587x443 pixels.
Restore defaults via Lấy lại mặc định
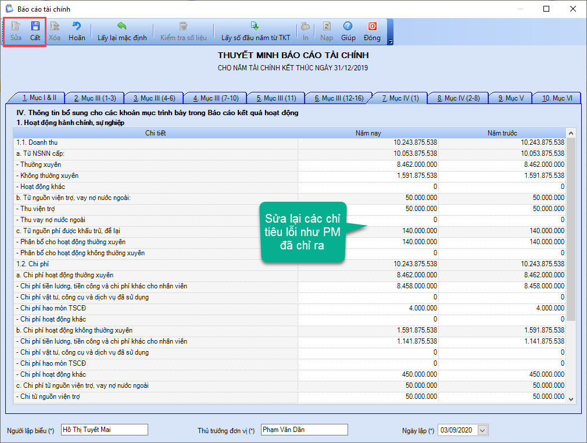point(122,31)
